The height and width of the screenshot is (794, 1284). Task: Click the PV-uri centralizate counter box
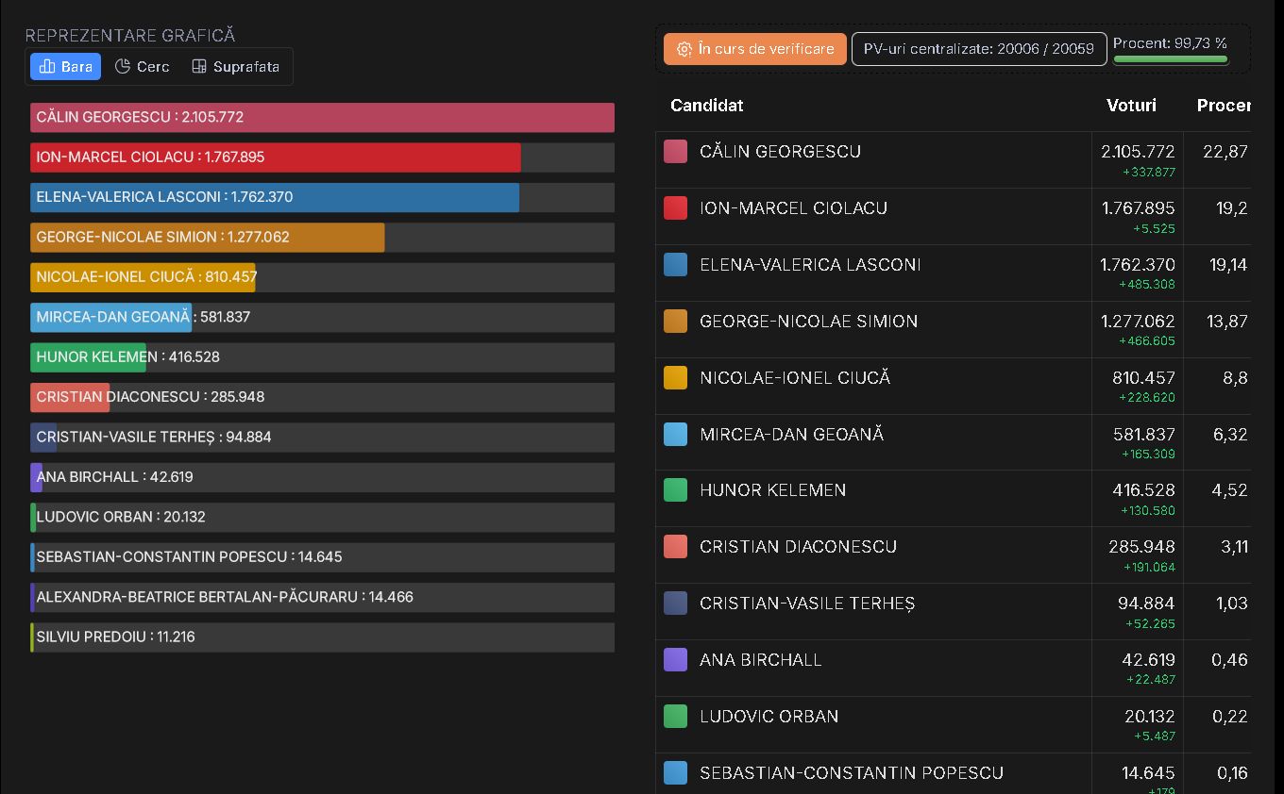click(x=978, y=49)
